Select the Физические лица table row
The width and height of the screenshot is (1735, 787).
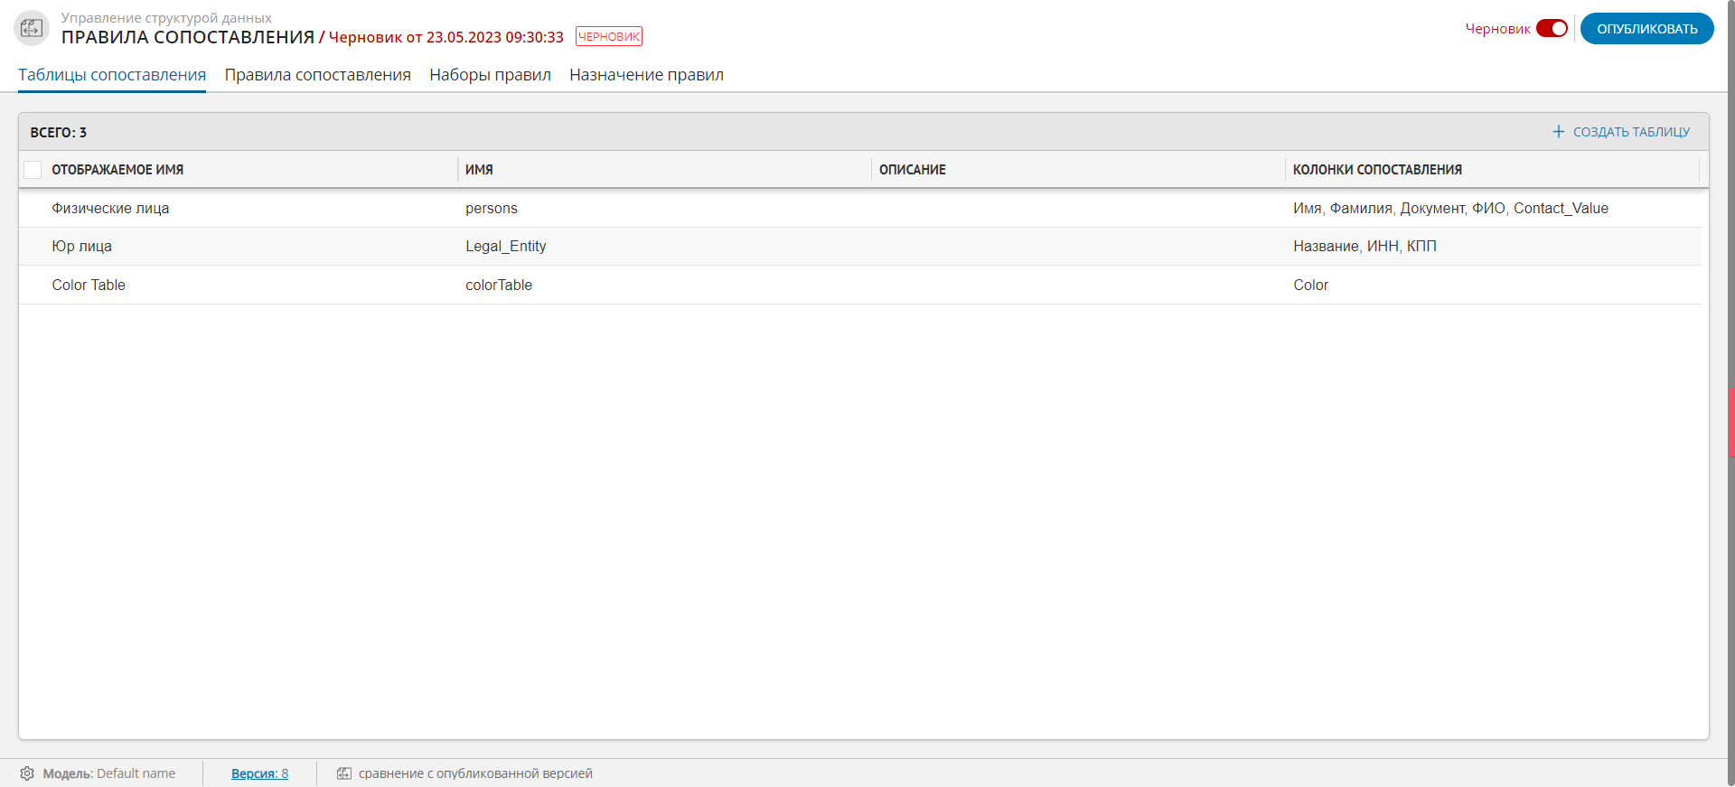pyautogui.click(x=110, y=209)
